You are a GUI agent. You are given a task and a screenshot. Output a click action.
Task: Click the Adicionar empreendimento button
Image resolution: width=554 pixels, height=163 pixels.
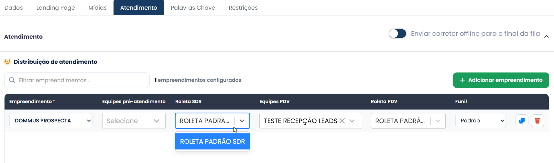[x=501, y=80]
